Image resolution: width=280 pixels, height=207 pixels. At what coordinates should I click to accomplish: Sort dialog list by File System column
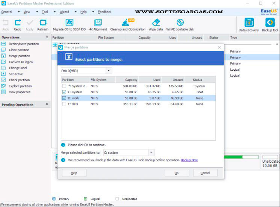(103, 80)
